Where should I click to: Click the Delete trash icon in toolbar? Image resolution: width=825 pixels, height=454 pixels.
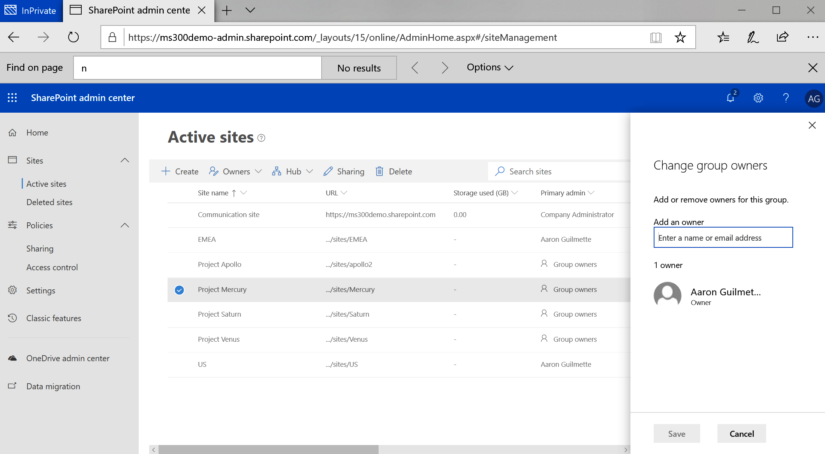click(379, 171)
